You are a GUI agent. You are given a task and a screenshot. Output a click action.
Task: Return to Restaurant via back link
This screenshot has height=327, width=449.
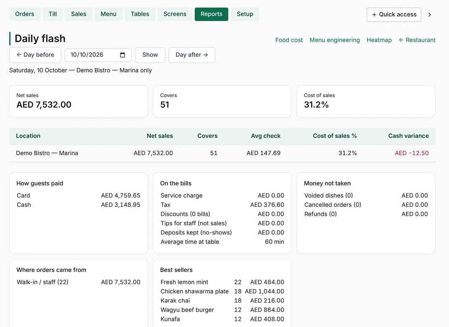tap(417, 40)
